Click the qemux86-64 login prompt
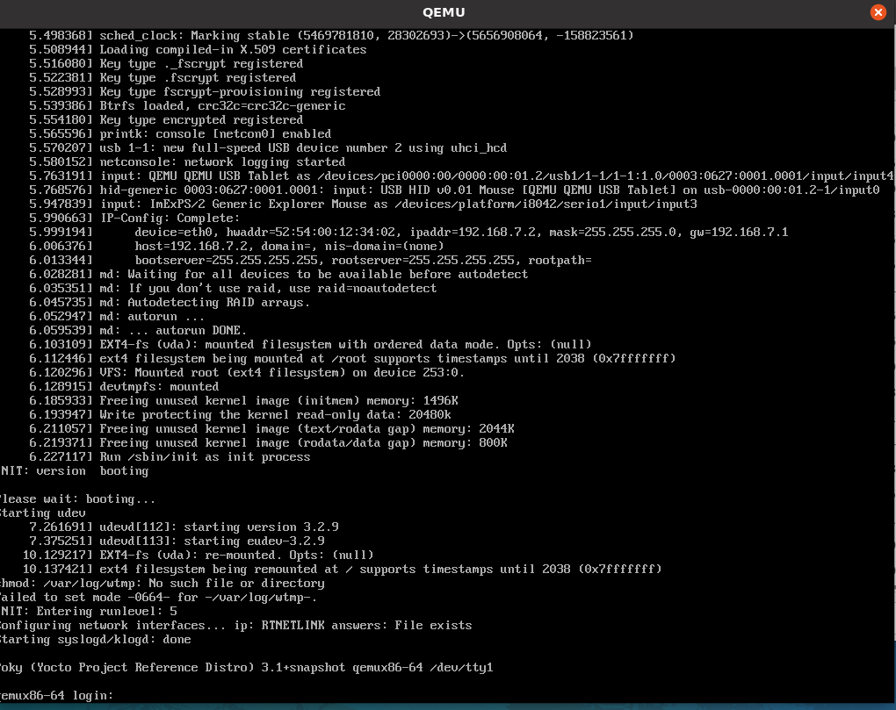The image size is (896, 710). coord(56,696)
